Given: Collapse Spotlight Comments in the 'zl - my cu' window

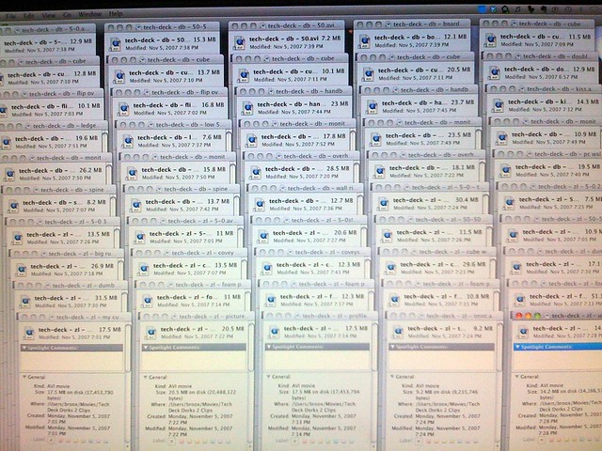Looking at the screenshot, I should point(24,348).
